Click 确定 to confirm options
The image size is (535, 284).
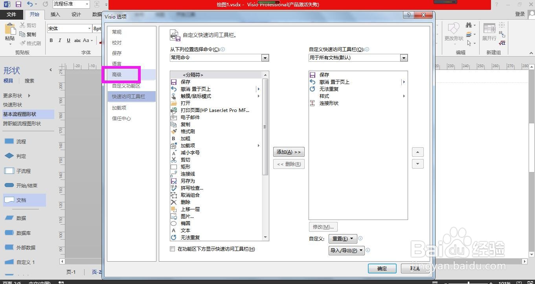[x=382, y=268]
